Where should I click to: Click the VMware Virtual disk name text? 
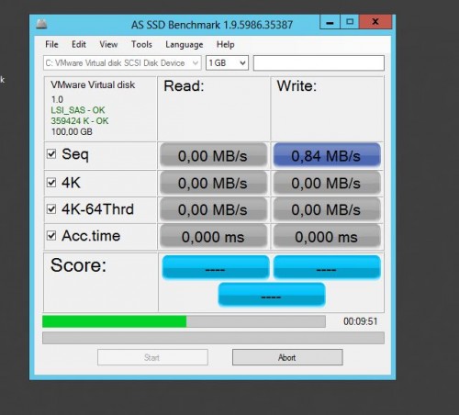point(93,84)
